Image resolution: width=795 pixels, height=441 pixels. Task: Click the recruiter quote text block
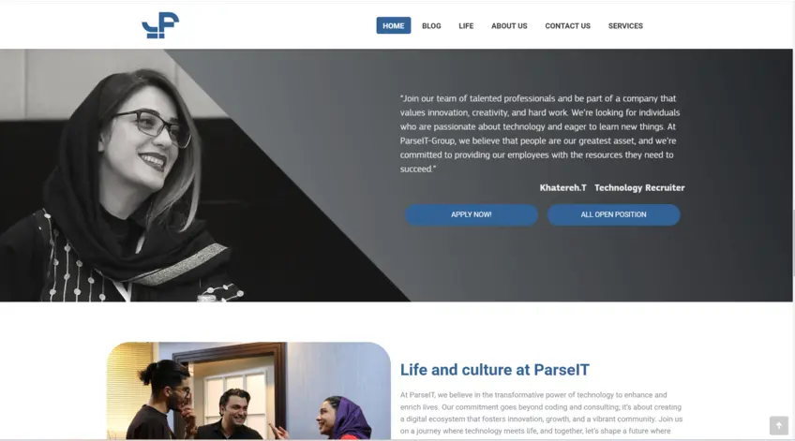(x=541, y=134)
